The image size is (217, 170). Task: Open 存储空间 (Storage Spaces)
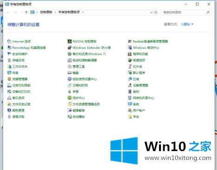pyautogui.click(x=16, y=60)
